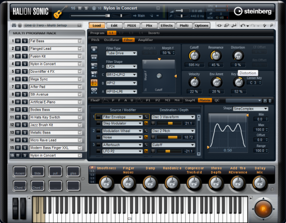Image resolution: width=286 pixels, height=223 pixels.
Task: Open the Filter Type Tube Drive dropdown
Action: 122,53
